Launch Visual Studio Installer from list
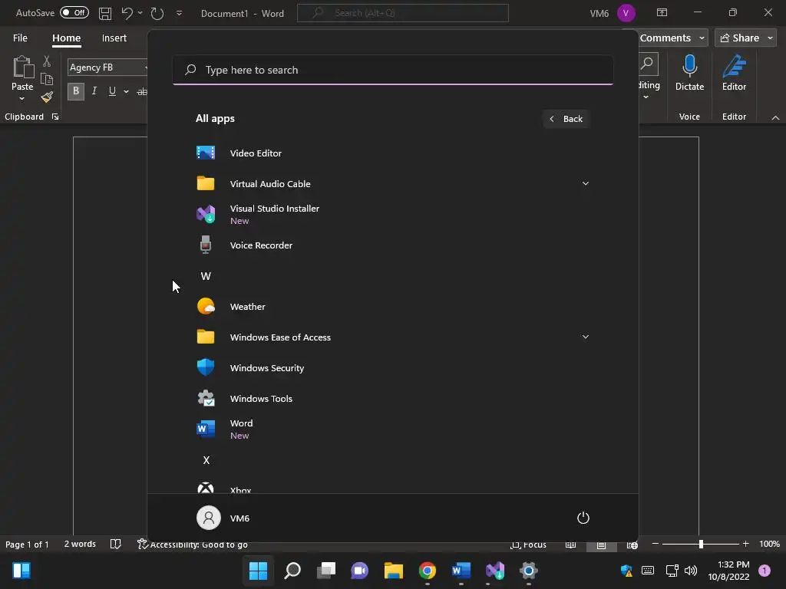786x589 pixels. pos(392,215)
